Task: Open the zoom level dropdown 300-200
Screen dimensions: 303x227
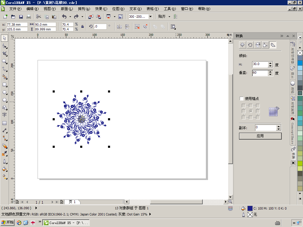Action: (x=151, y=17)
